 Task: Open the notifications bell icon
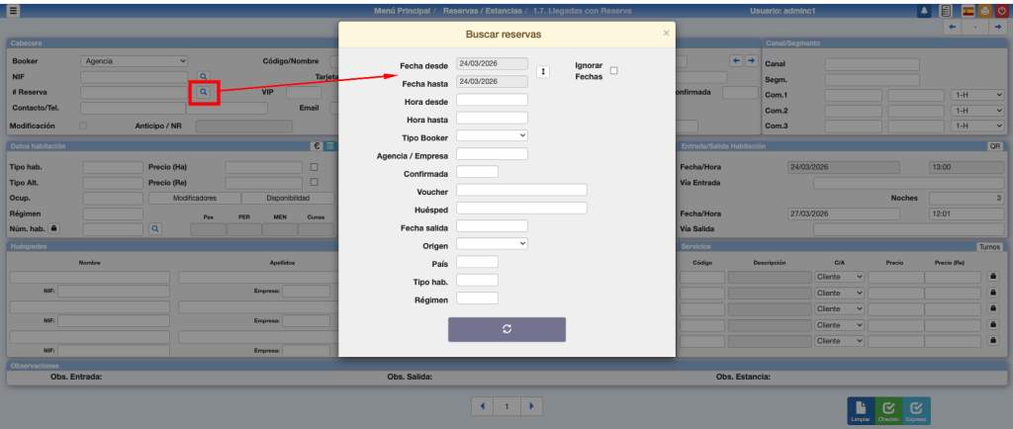pos(924,11)
